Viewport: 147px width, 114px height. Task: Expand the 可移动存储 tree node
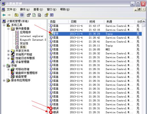(x=9, y=69)
